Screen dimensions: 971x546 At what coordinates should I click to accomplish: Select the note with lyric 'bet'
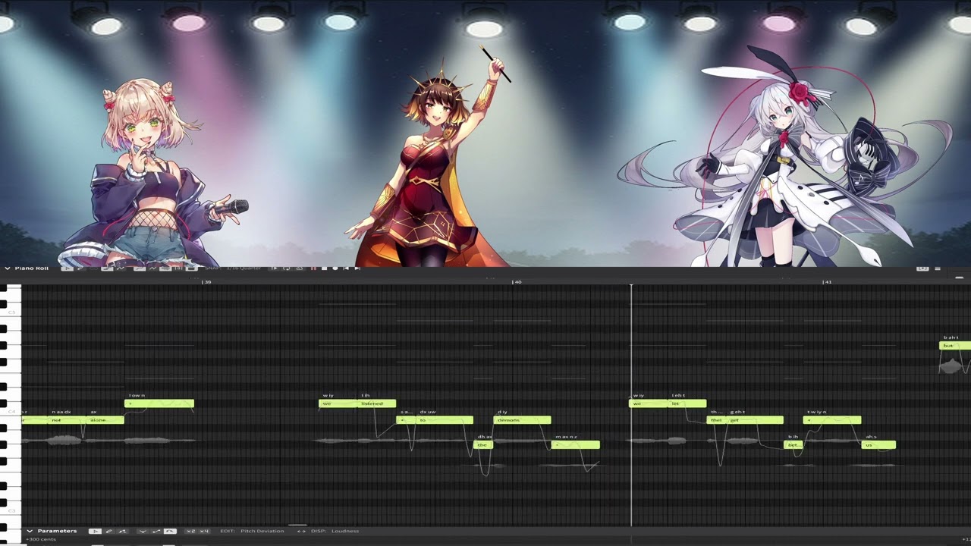point(793,445)
